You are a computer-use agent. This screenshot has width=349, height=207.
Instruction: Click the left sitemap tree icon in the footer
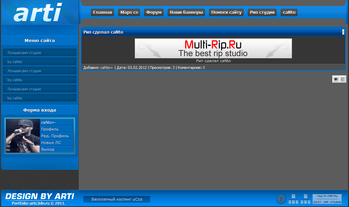(x=293, y=199)
